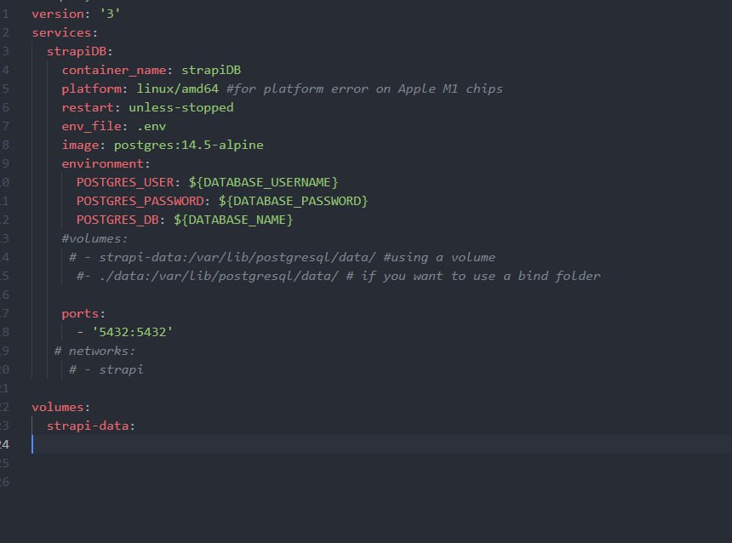
Task: Click the 'bind folder' comment line
Action: click(339, 276)
